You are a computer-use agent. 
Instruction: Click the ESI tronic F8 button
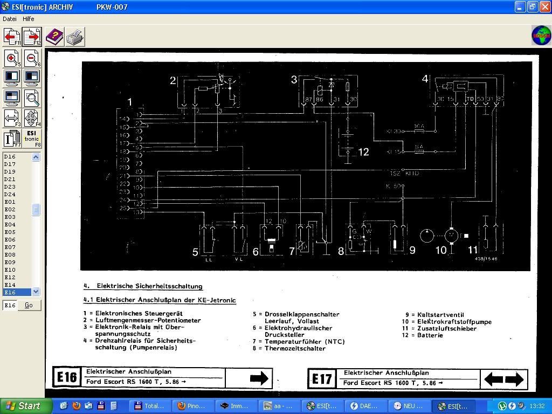coord(32,138)
